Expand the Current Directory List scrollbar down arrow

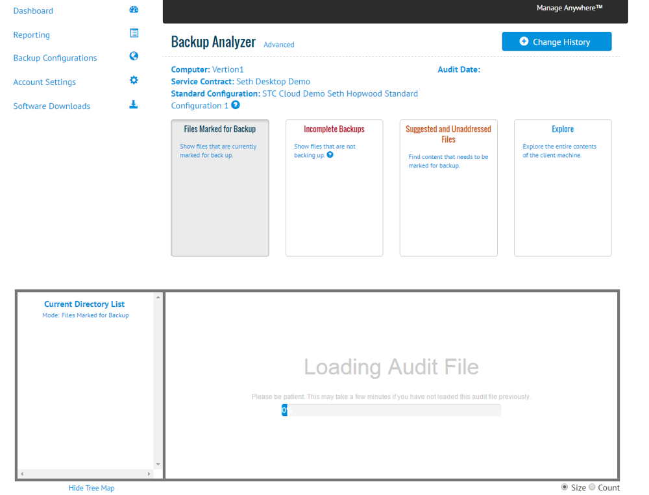click(x=158, y=463)
